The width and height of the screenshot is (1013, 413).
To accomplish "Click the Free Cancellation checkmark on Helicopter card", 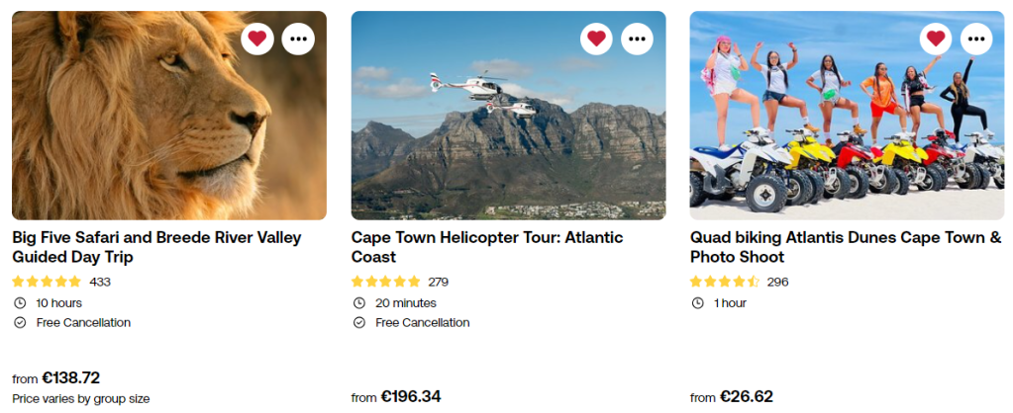I will coord(359,323).
